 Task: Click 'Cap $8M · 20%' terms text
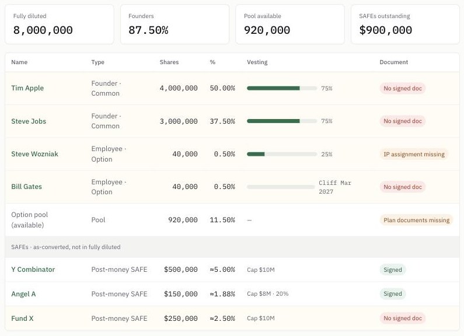coord(267,293)
